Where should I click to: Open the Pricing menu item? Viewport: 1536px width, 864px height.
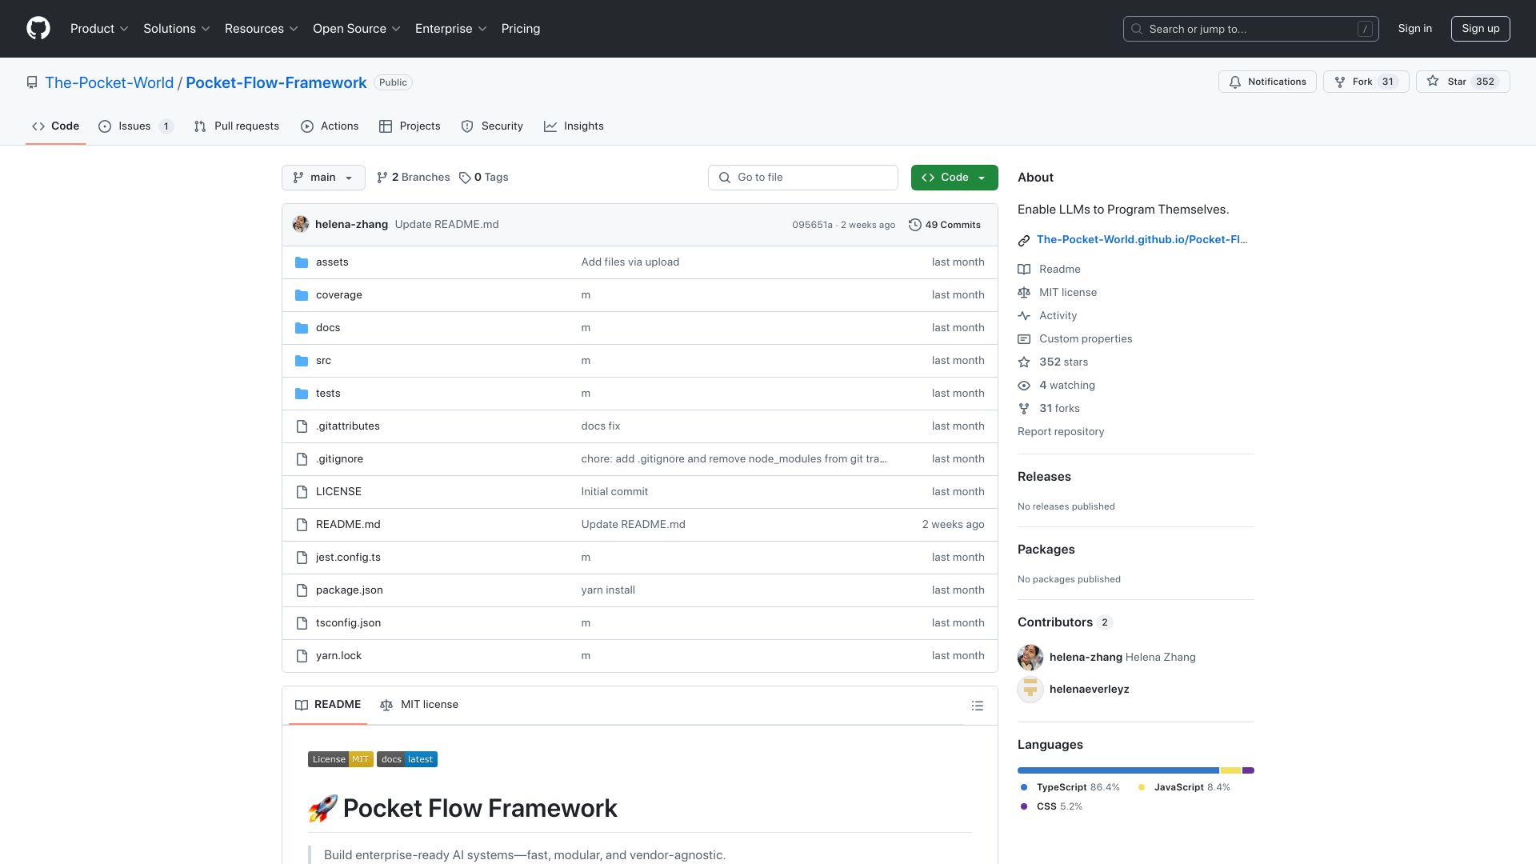(521, 29)
